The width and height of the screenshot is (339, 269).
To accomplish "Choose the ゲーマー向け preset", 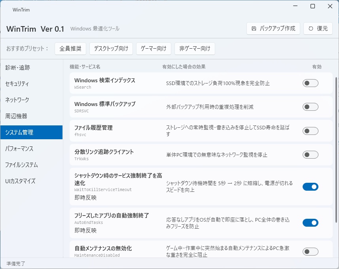I will [x=154, y=48].
